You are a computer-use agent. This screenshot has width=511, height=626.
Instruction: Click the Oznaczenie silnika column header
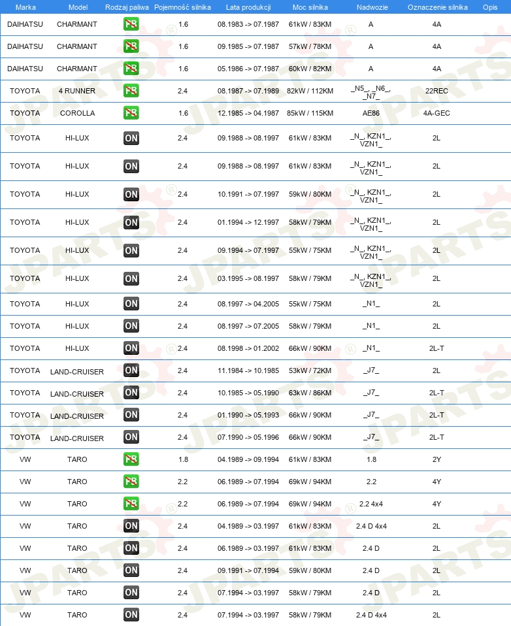point(438,7)
